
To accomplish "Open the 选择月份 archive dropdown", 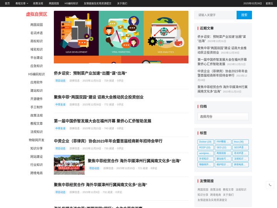I will pos(223,117).
